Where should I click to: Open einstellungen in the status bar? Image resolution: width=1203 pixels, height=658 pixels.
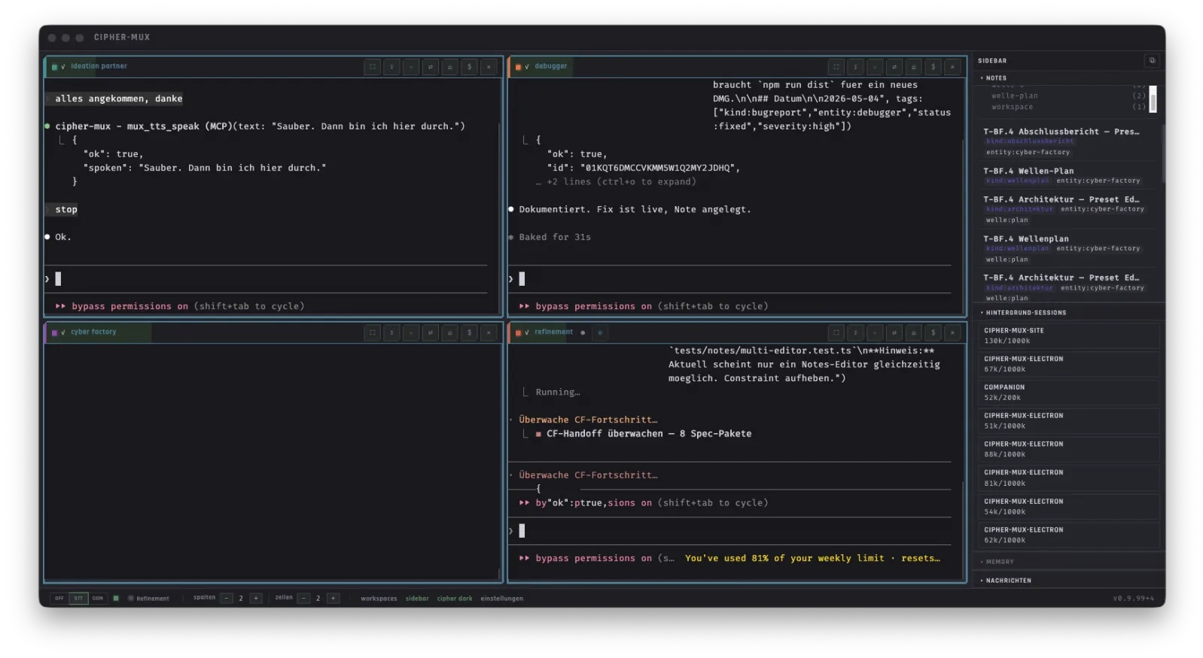(x=502, y=599)
